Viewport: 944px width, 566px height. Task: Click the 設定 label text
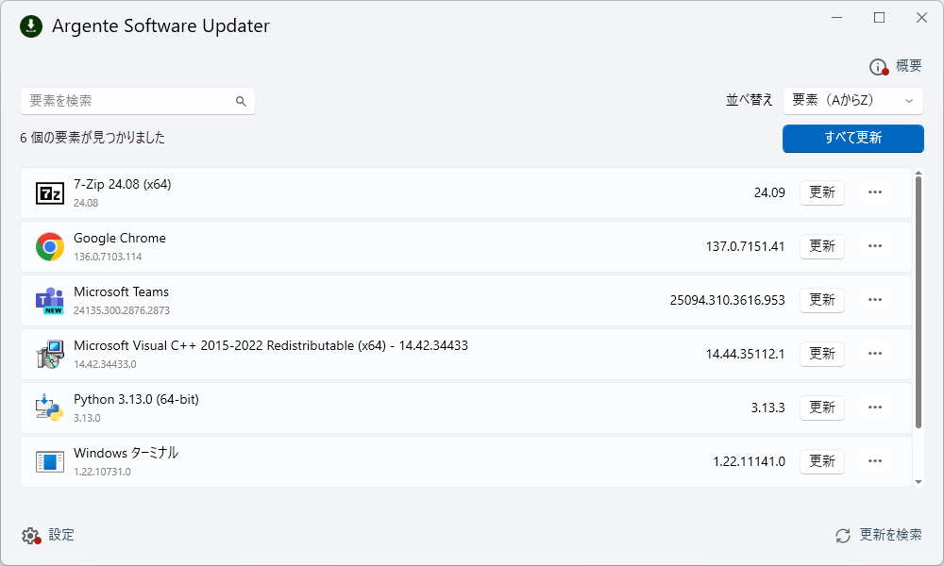coord(61,535)
